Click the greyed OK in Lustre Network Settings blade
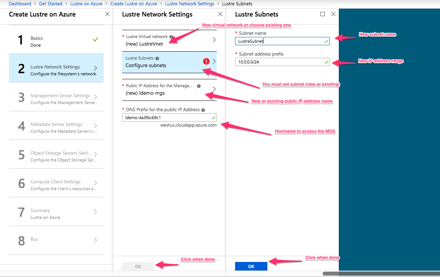This screenshot has width=440, height=277. (138, 266)
